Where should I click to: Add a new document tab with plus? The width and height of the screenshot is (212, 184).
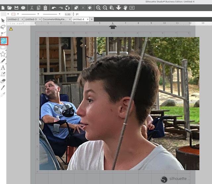pyautogui.click(x=92, y=19)
